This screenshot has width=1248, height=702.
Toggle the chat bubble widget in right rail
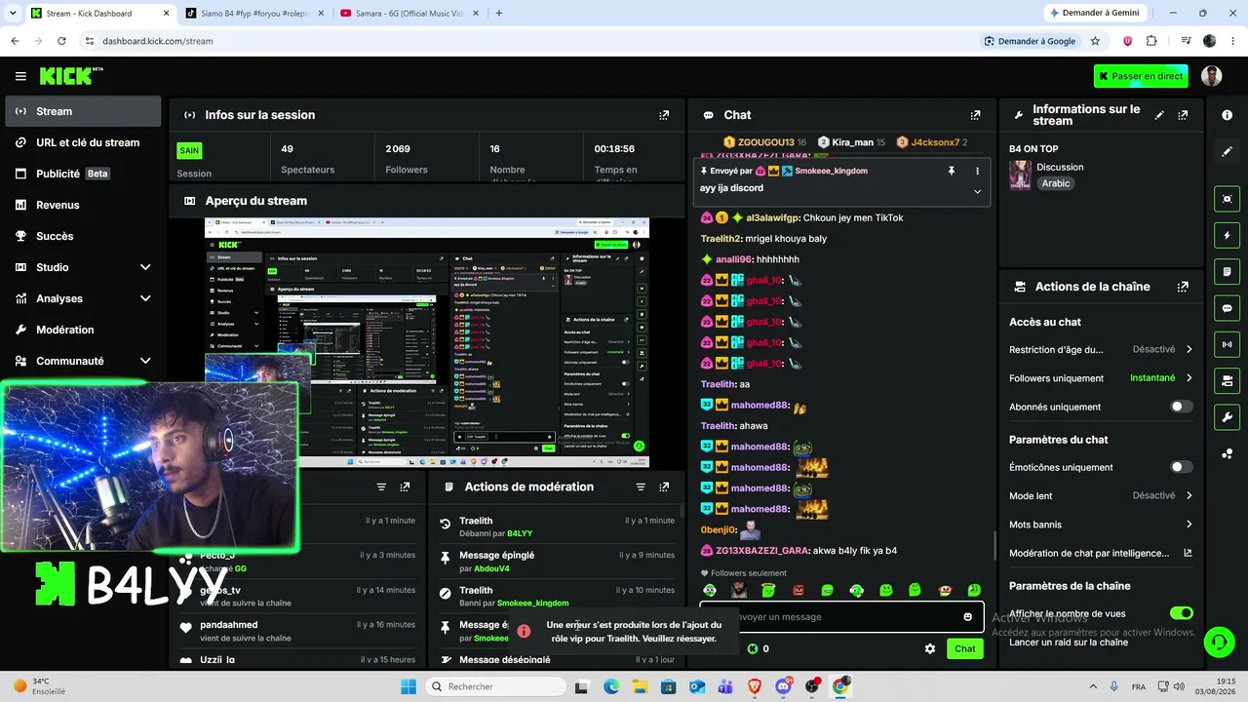(1227, 308)
